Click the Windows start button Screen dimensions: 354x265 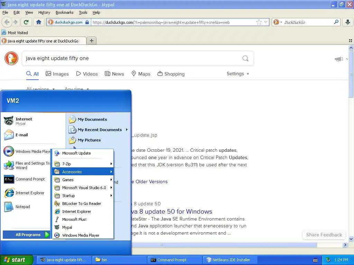pyautogui.click(x=16, y=260)
